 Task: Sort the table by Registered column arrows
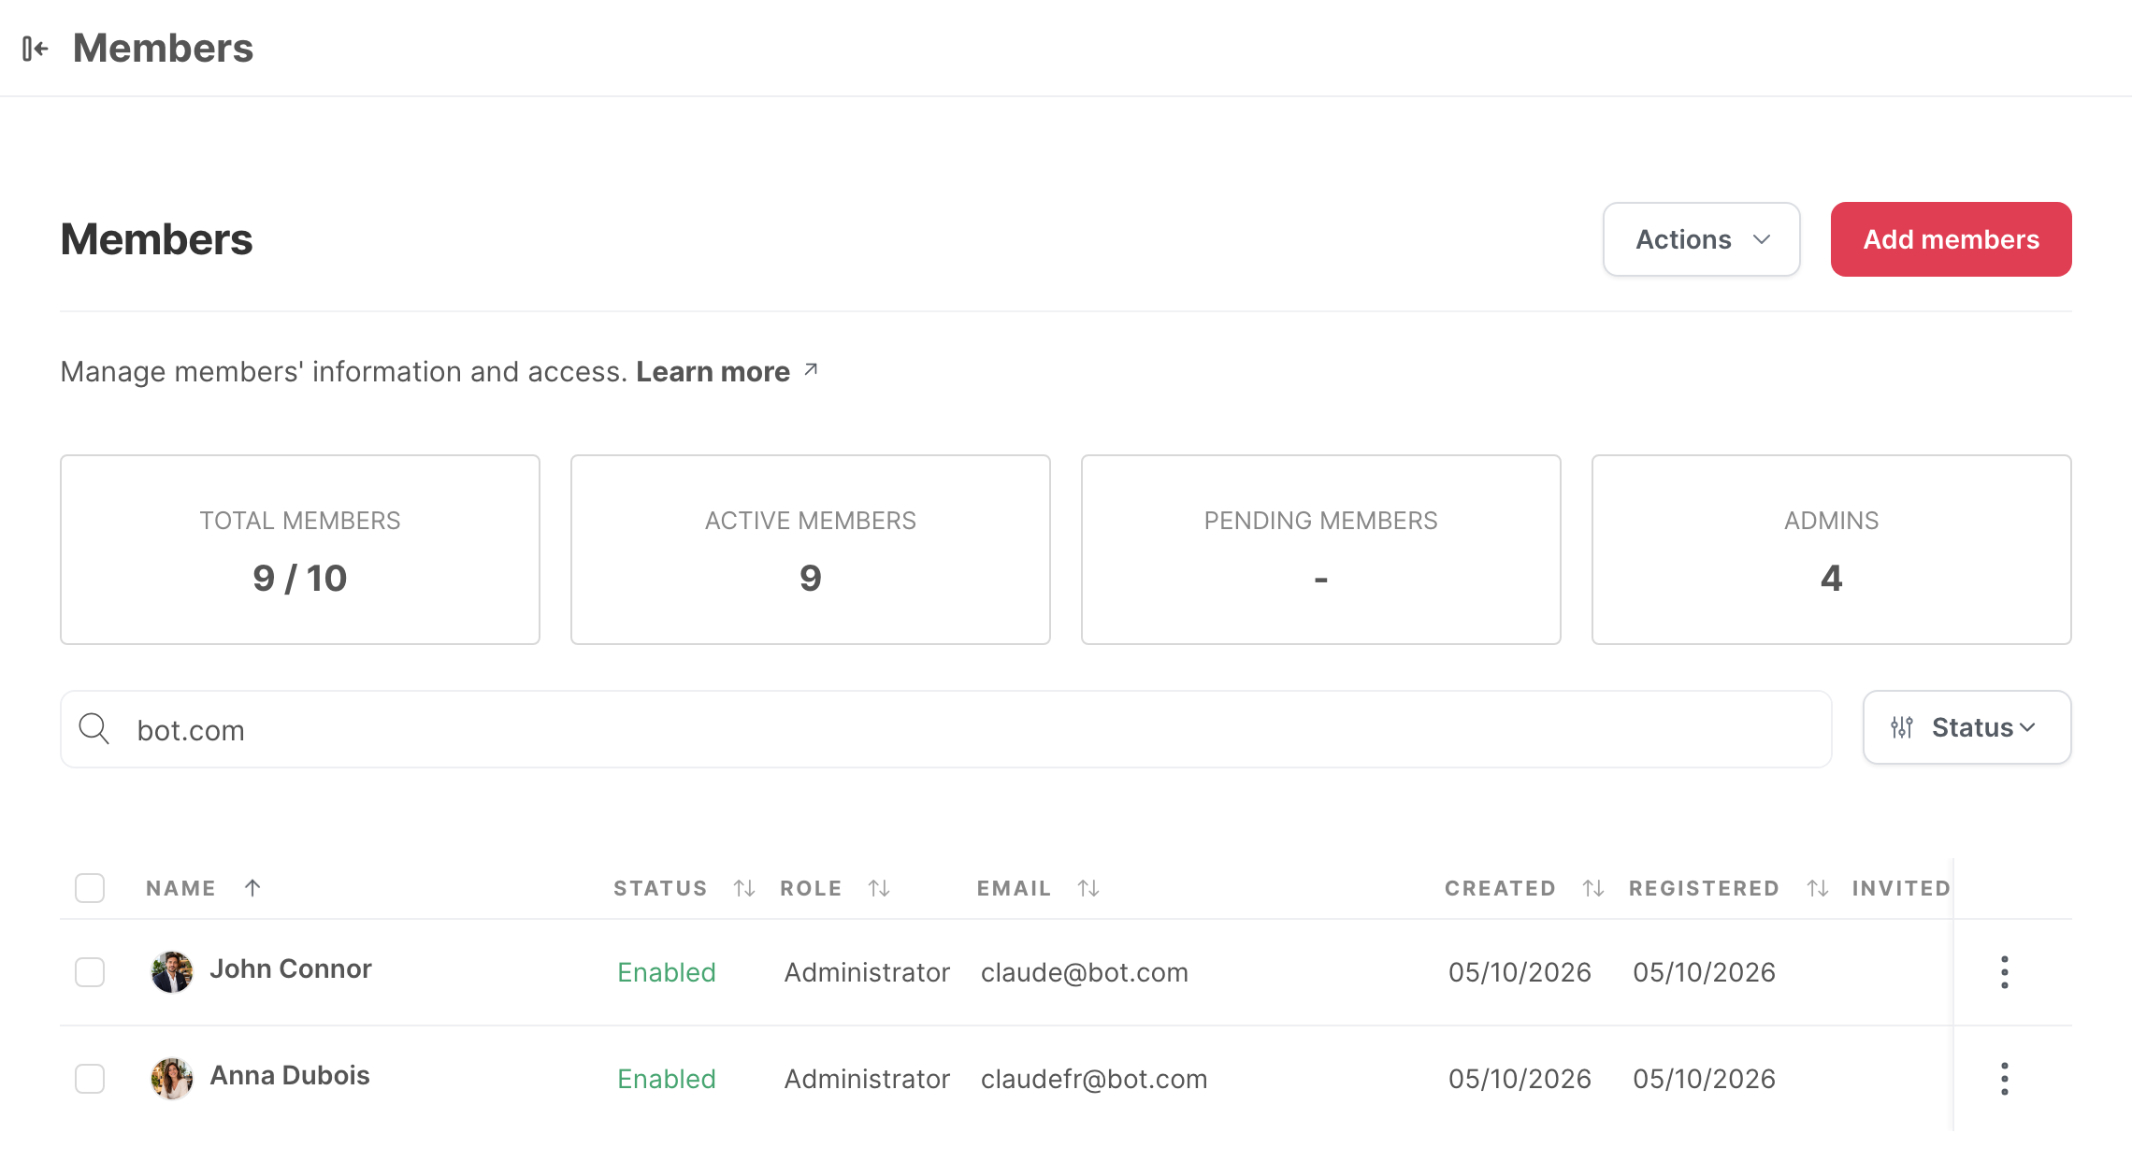[x=1818, y=887]
